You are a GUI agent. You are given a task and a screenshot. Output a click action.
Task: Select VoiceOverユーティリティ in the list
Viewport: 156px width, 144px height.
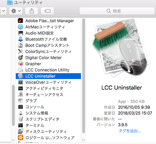pyautogui.click(x=48, y=82)
